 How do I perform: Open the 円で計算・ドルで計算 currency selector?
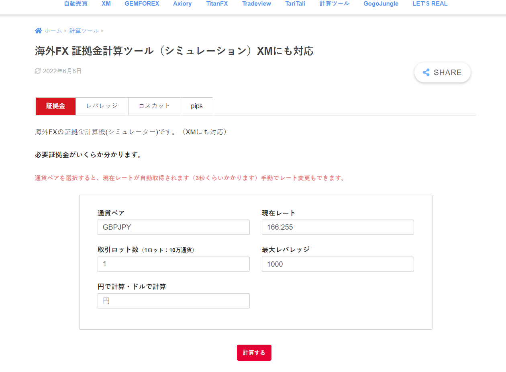[x=173, y=301]
